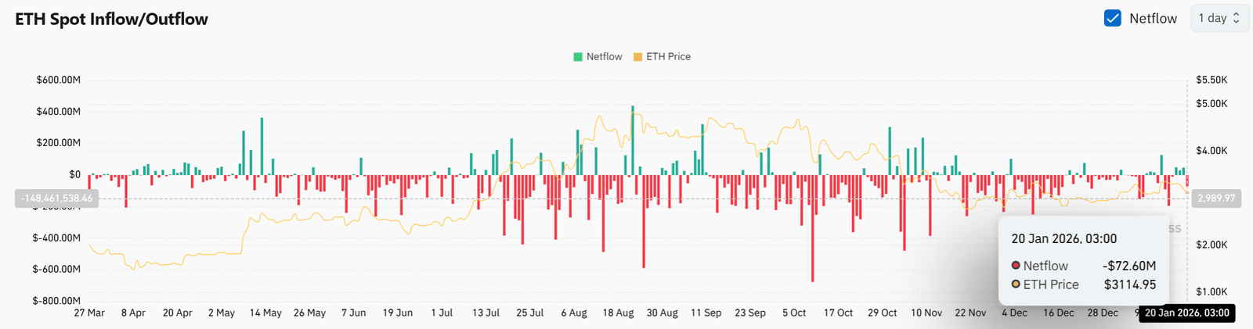Viewport: 1253px width, 329px height.
Task: Click the $5.50K right axis label
Action: pyautogui.click(x=1211, y=80)
